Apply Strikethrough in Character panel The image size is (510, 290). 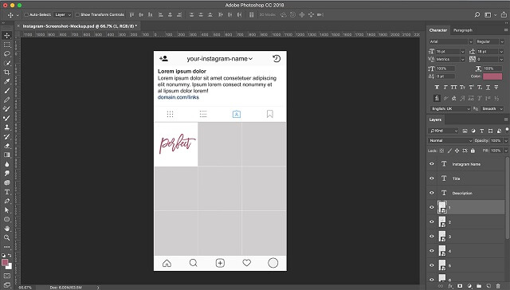tap(496, 87)
